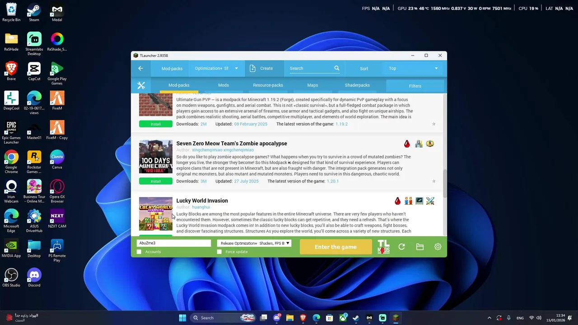Favorite the Ultimate Gun PVP star
This screenshot has width=578, height=325.
[x=433, y=124]
